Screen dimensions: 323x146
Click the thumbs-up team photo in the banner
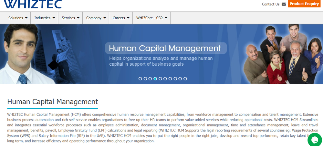pyautogui.click(x=283, y=54)
